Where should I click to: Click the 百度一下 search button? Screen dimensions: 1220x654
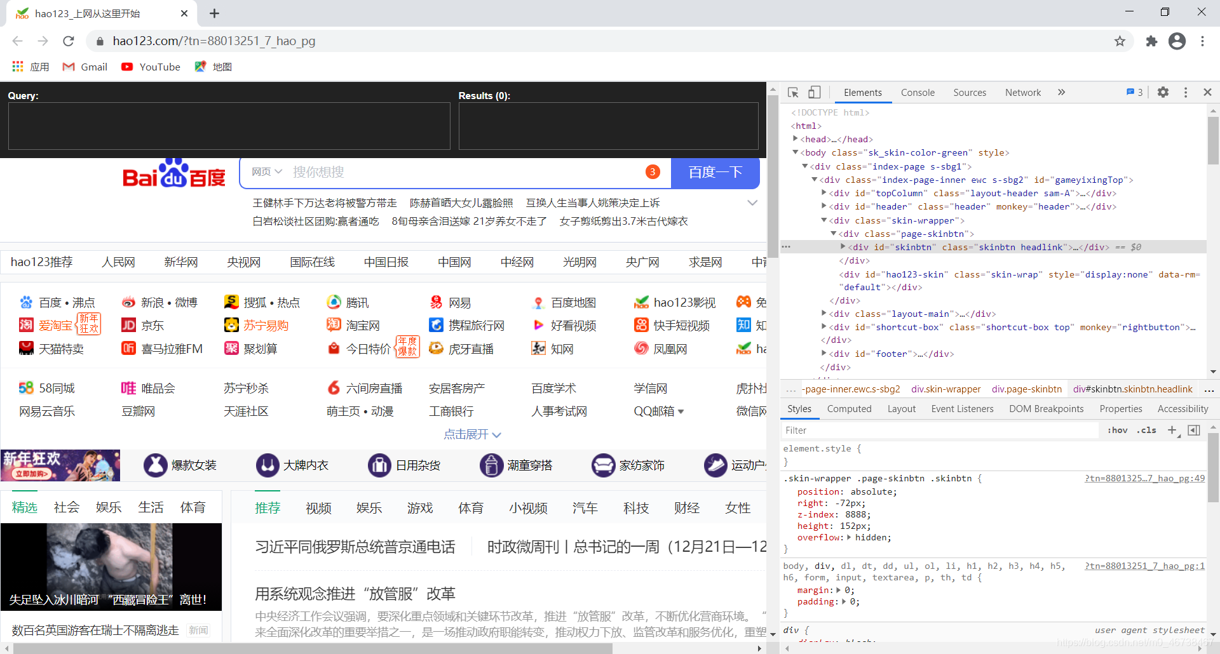coord(715,173)
